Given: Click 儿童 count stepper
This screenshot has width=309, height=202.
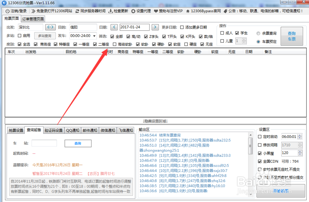Looking at the screenshot, I should pos(244,41).
